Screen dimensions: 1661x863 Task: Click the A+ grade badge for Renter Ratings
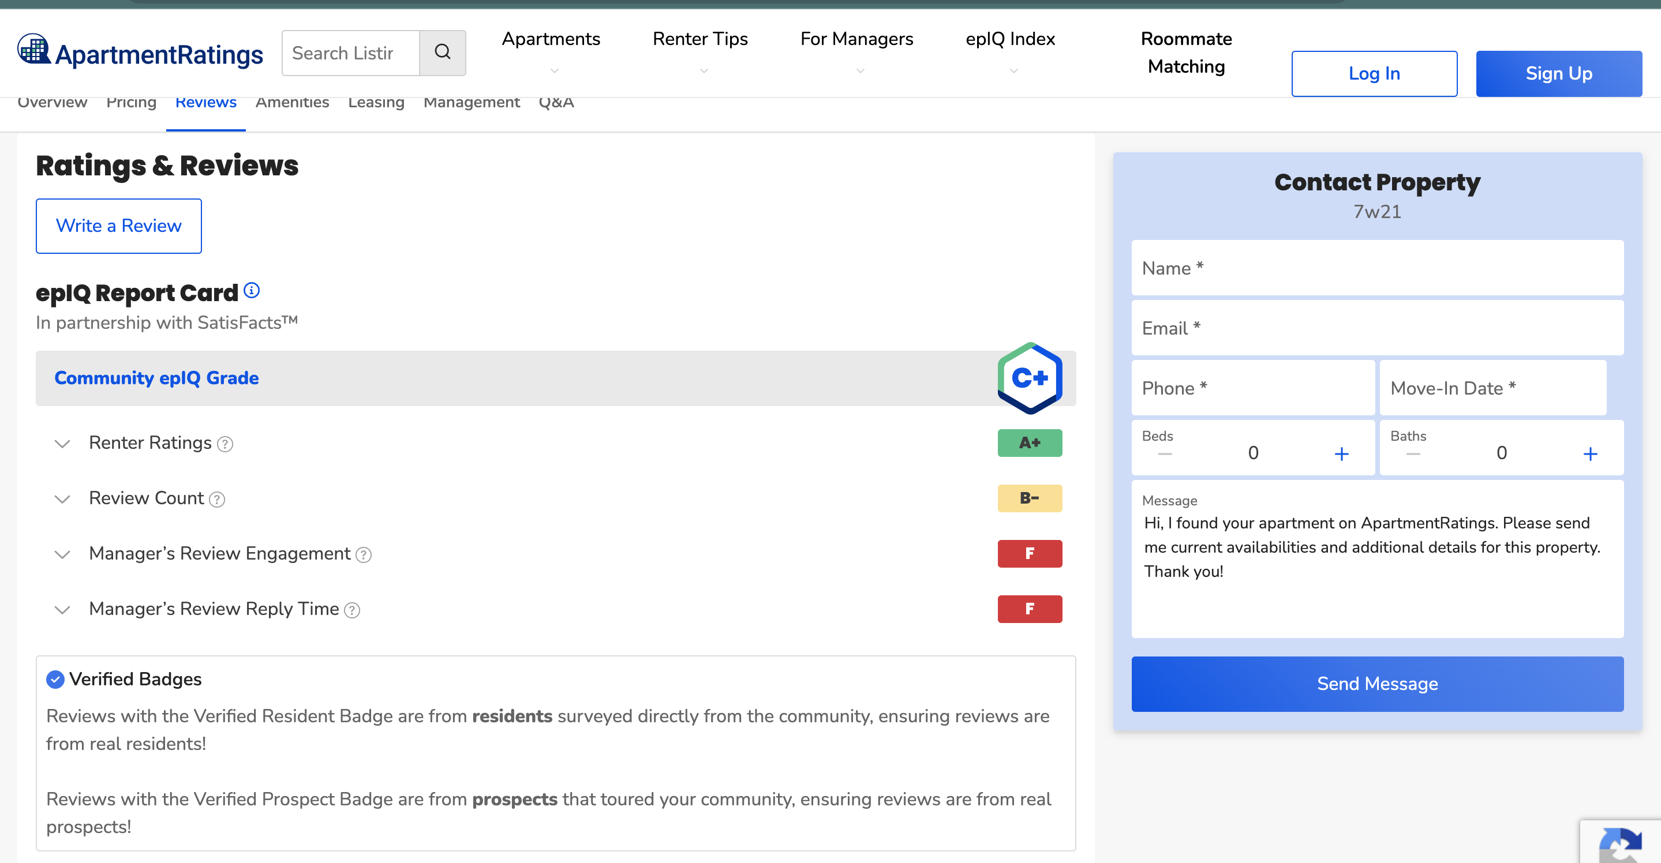coord(1029,442)
